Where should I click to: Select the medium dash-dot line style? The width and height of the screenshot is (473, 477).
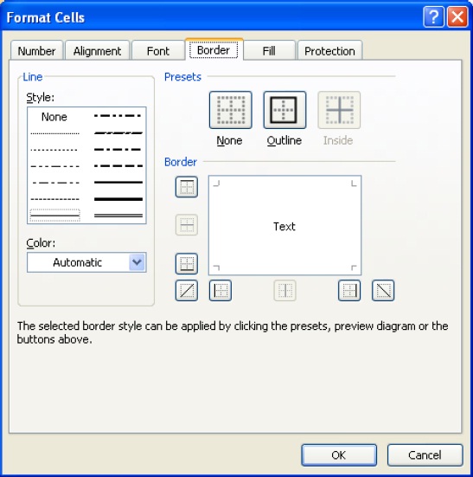tap(118, 150)
